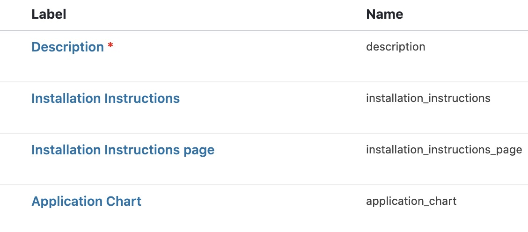Click the Name column header
This screenshot has height=232, width=528.
tap(385, 14)
